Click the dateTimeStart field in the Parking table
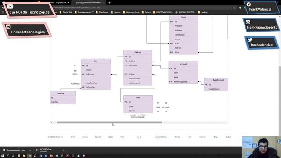 [135, 79]
